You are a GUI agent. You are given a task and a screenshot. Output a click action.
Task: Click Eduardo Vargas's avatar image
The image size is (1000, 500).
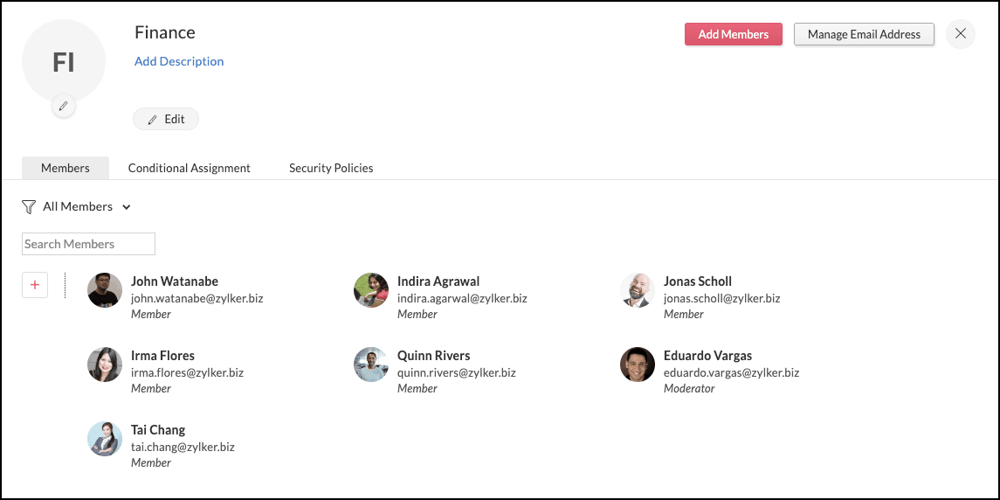point(638,365)
